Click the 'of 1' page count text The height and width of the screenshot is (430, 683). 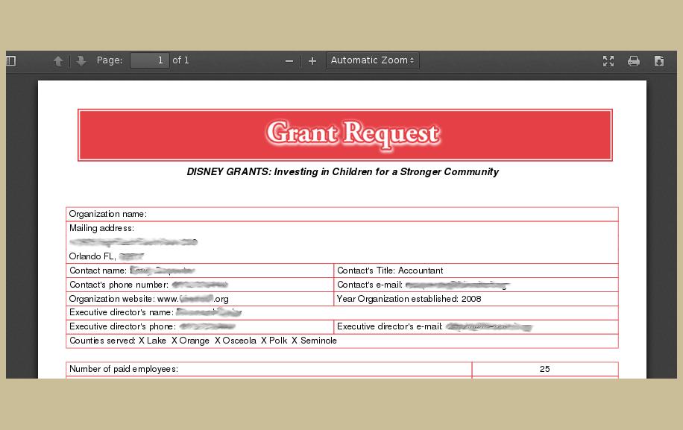[180, 60]
